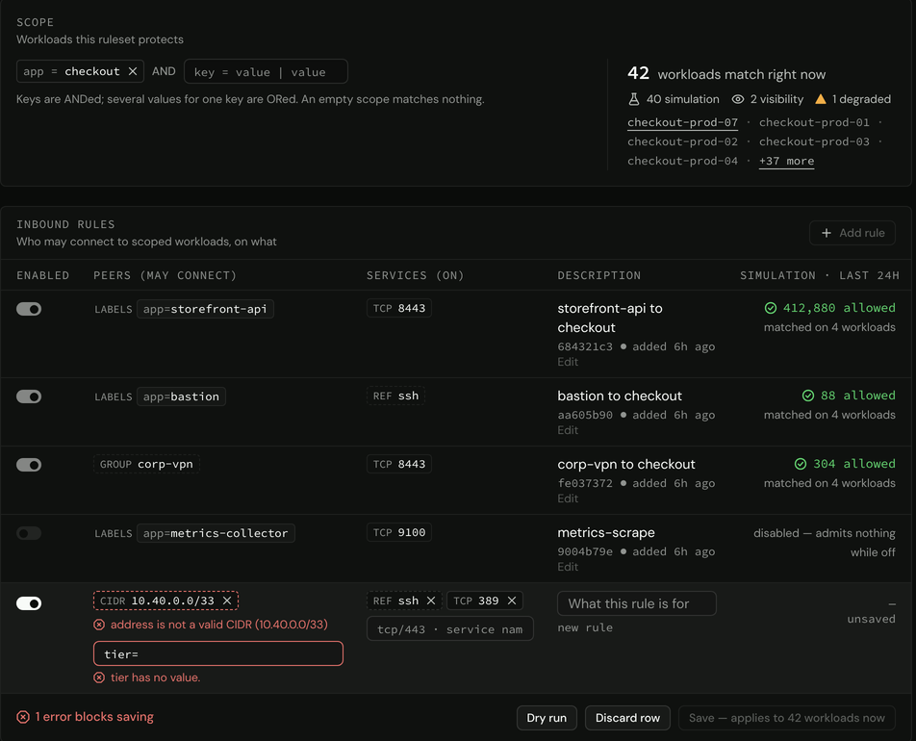
Task: Disable the storefront-api to checkout rule toggle
Action: point(29,309)
